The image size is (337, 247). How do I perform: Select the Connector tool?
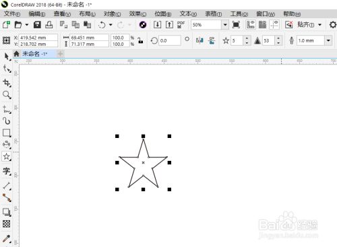point(7,198)
